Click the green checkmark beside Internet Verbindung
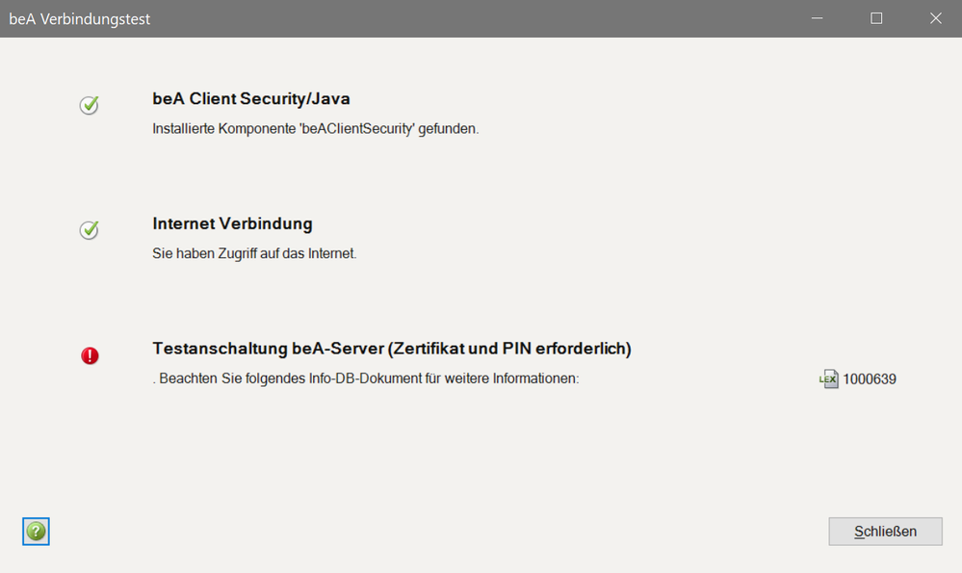The height and width of the screenshot is (573, 962). pos(89,230)
